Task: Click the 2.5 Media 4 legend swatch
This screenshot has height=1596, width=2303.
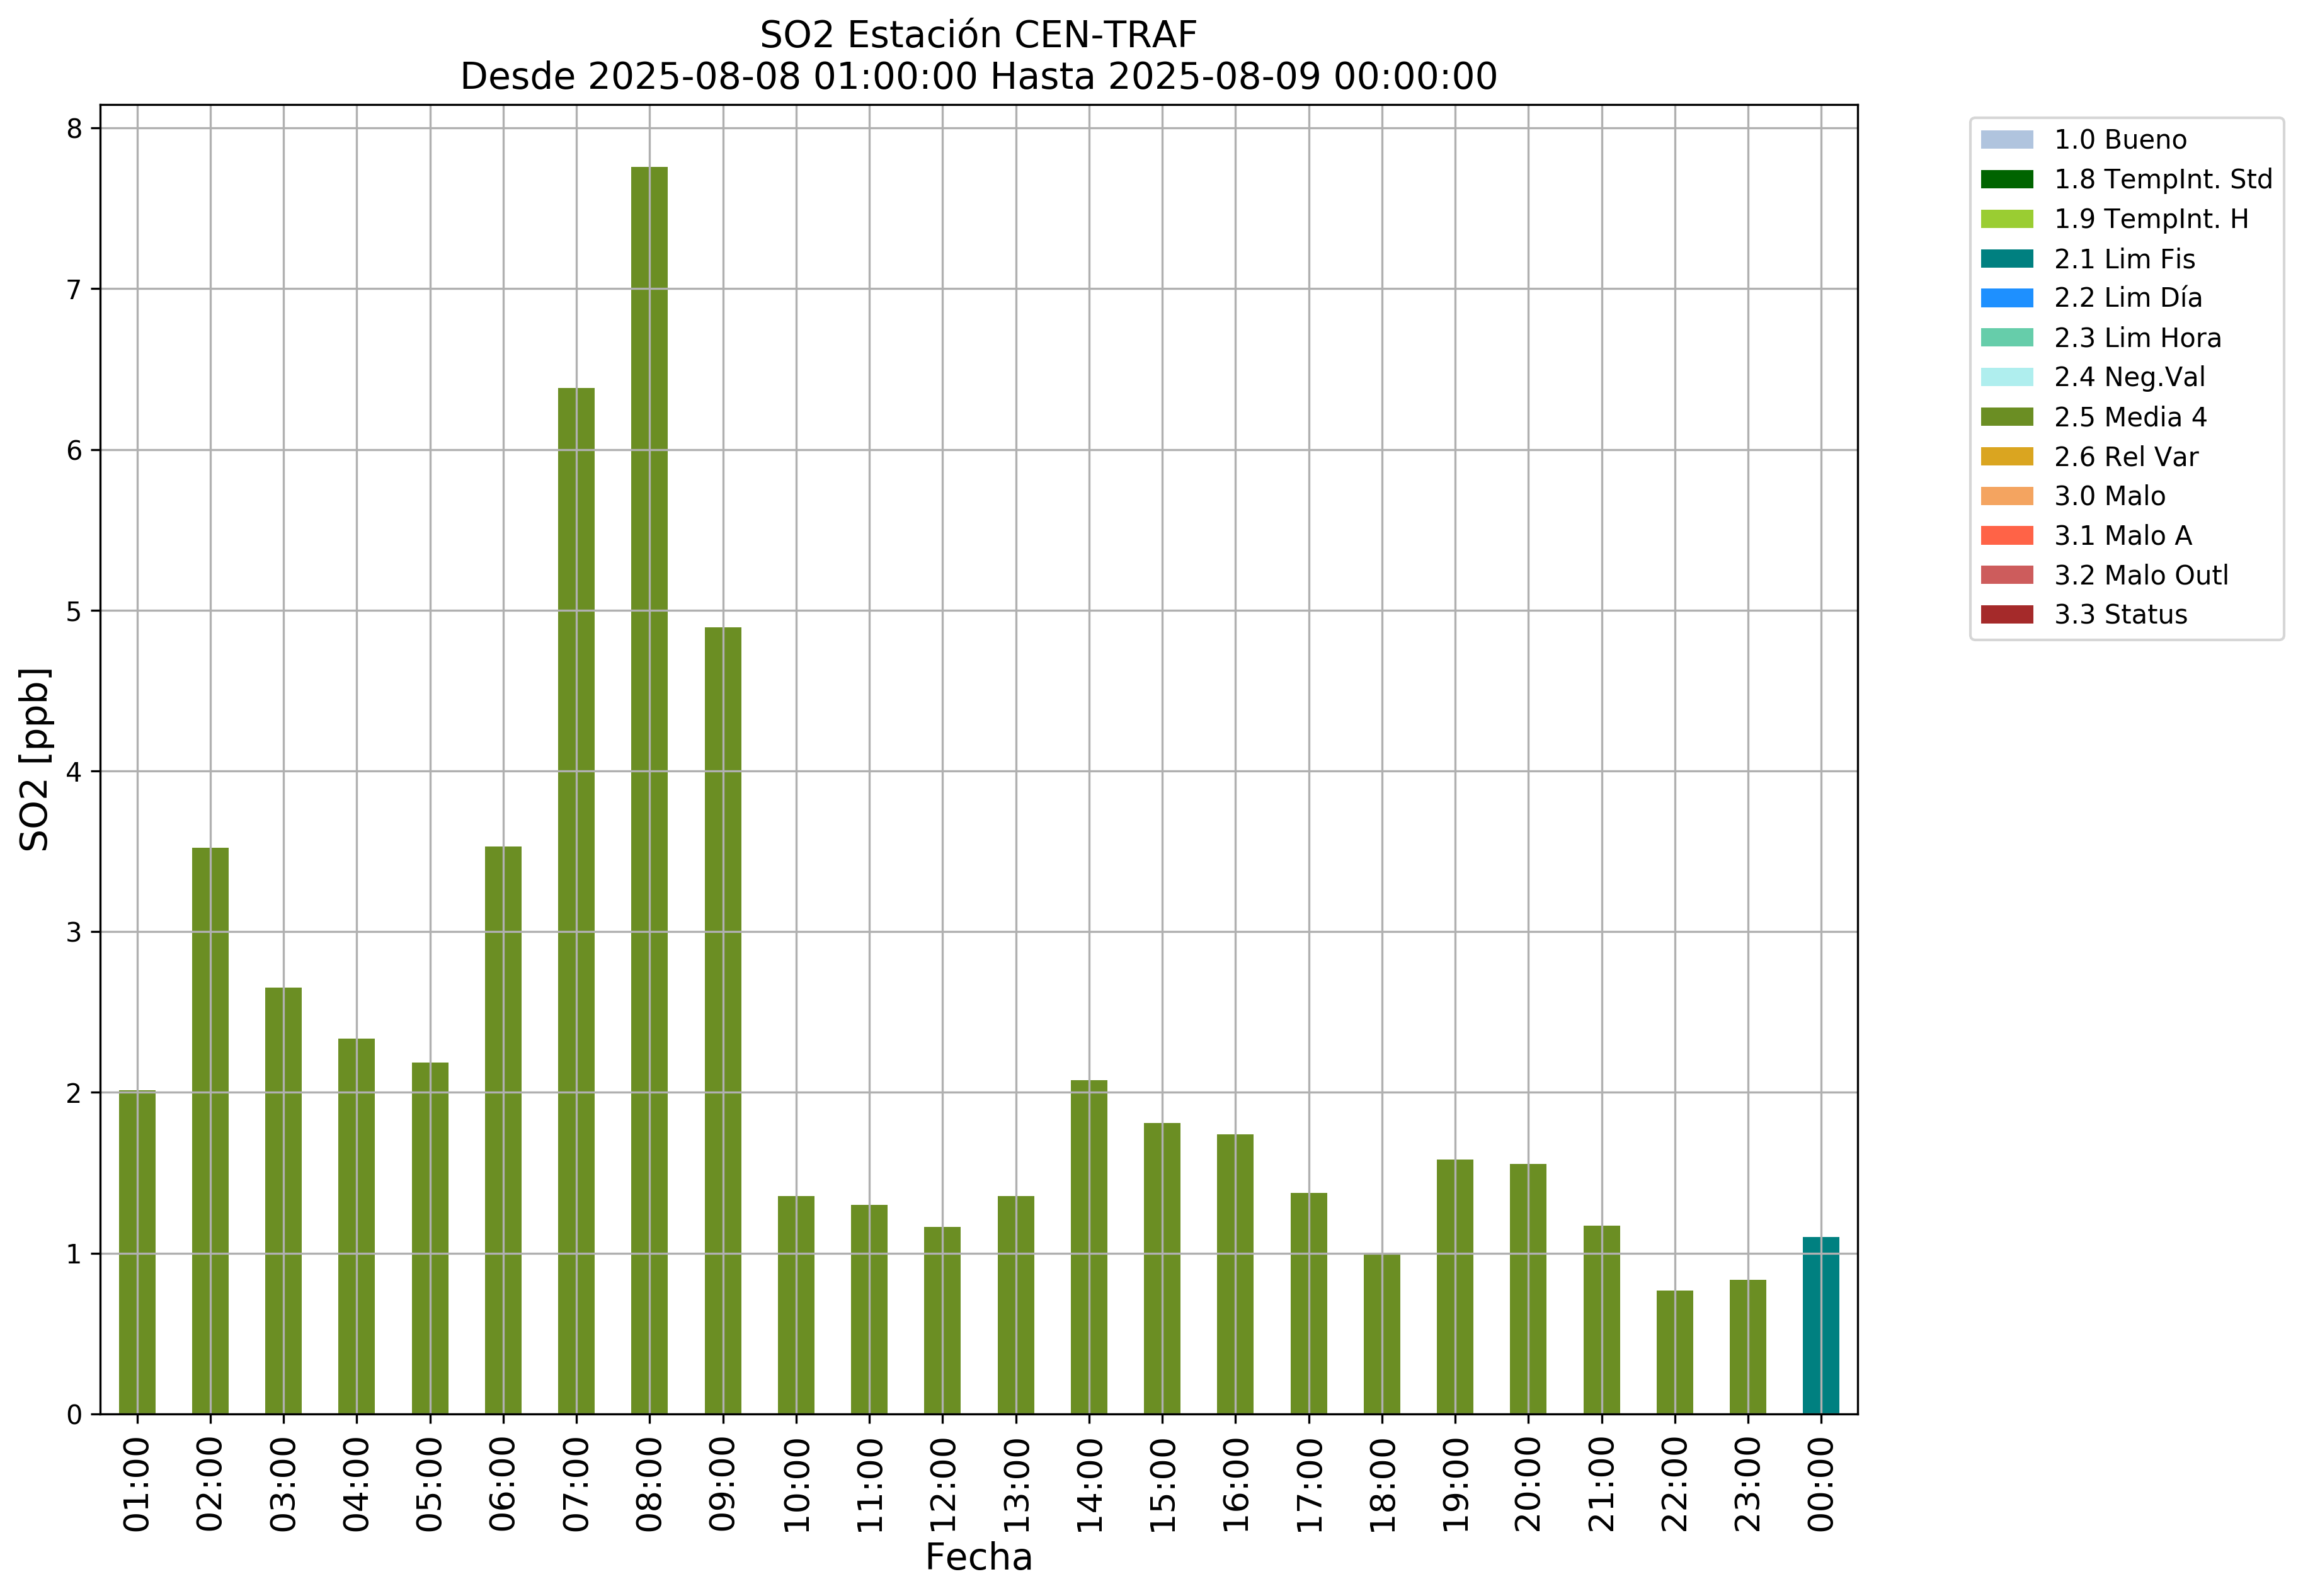Action: click(x=2006, y=416)
